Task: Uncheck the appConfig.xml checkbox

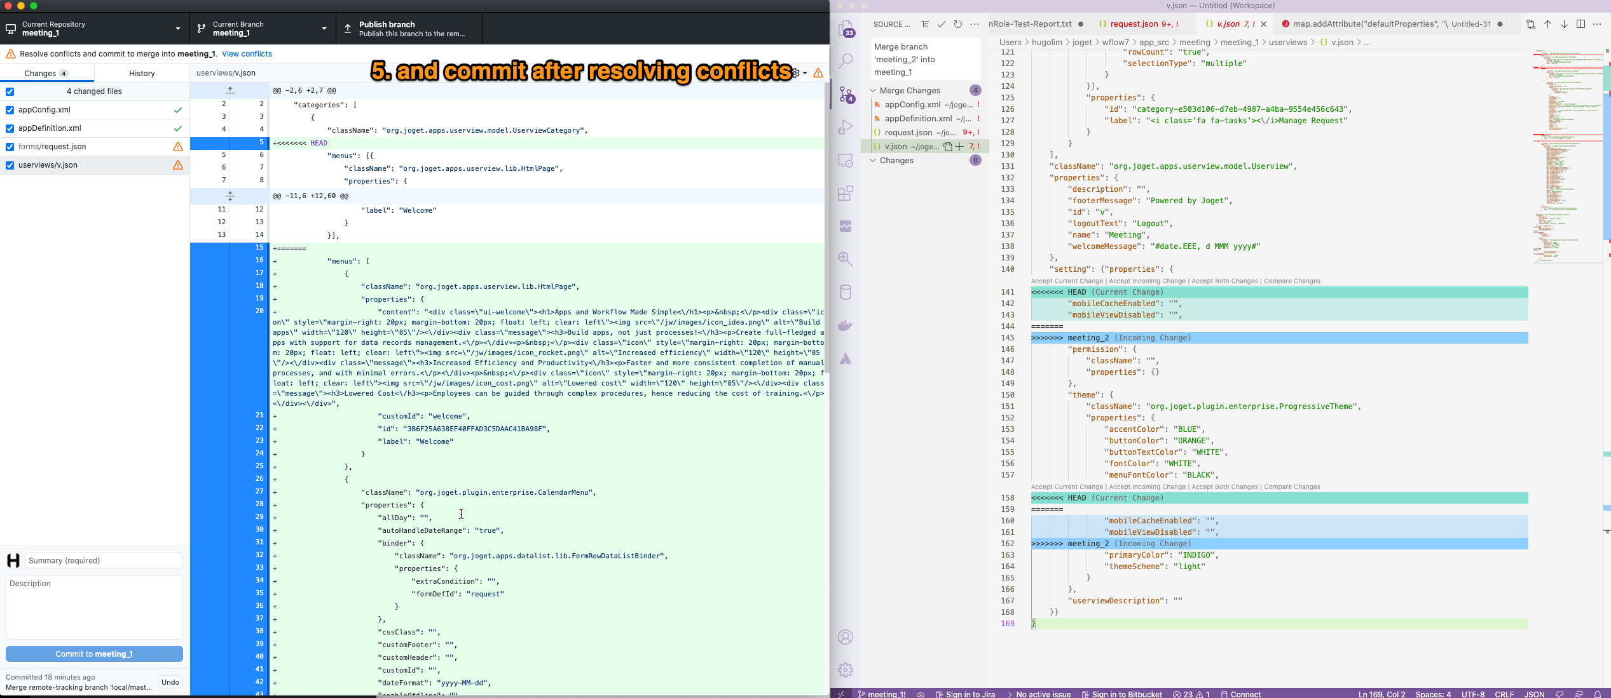Action: tap(10, 110)
